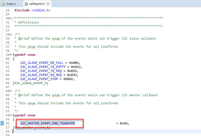
Task: Click the typedef keyword on line 54
Action: pyautogui.click(x=19, y=115)
